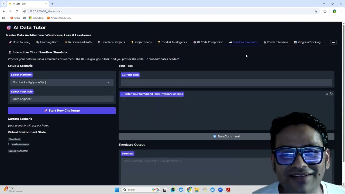Image resolution: width=345 pixels, height=194 pixels.
Task: Go back in browser history
Action: click(x=4, y=11)
